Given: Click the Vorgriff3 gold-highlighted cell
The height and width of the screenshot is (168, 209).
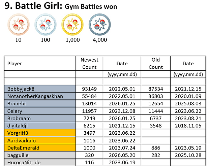Looking at the screenshot, I should click(40, 133).
